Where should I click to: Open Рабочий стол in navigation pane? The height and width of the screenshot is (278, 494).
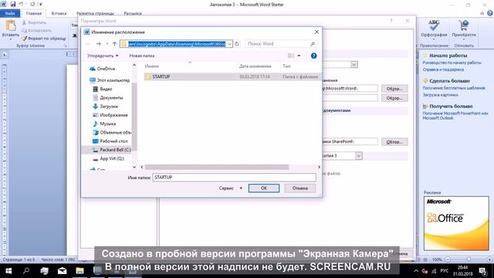click(110, 141)
